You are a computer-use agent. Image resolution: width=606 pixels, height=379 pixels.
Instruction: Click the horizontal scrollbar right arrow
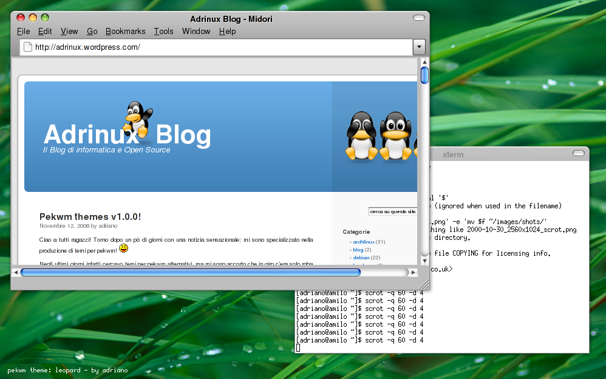point(413,273)
